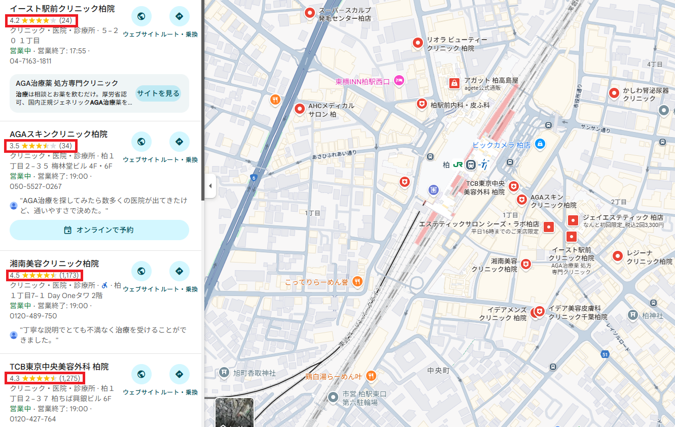
Task: Open website for イースト駅前クリニック柏院
Action: [141, 16]
